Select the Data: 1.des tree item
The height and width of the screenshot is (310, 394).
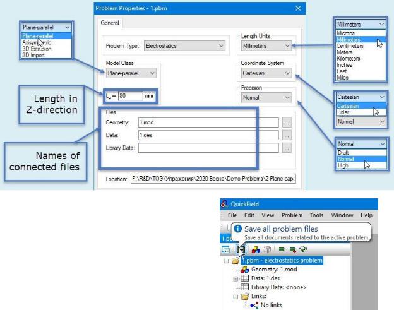(265, 278)
